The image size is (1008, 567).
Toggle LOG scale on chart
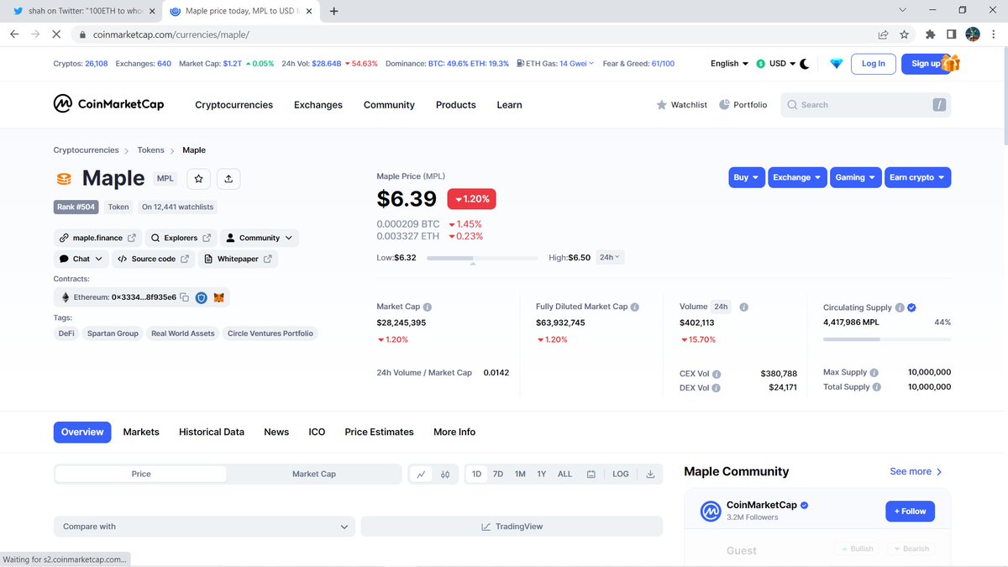point(621,474)
